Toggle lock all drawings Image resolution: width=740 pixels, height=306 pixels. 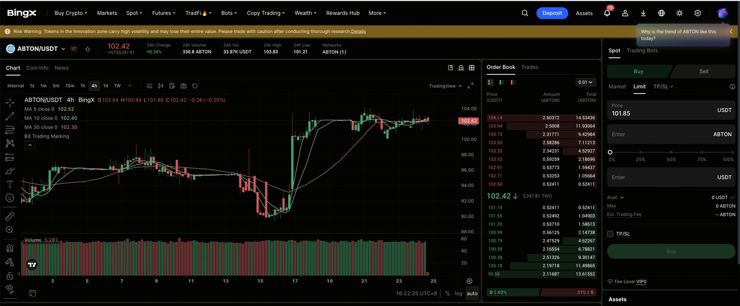tap(10, 275)
